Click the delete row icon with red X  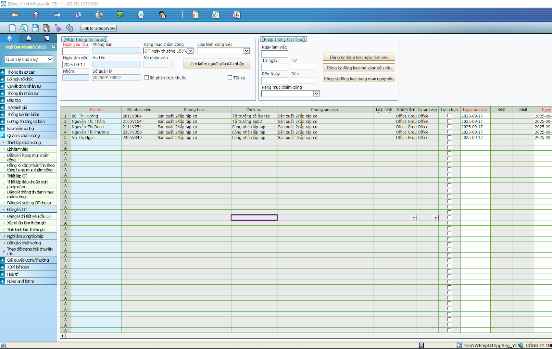pos(215,15)
